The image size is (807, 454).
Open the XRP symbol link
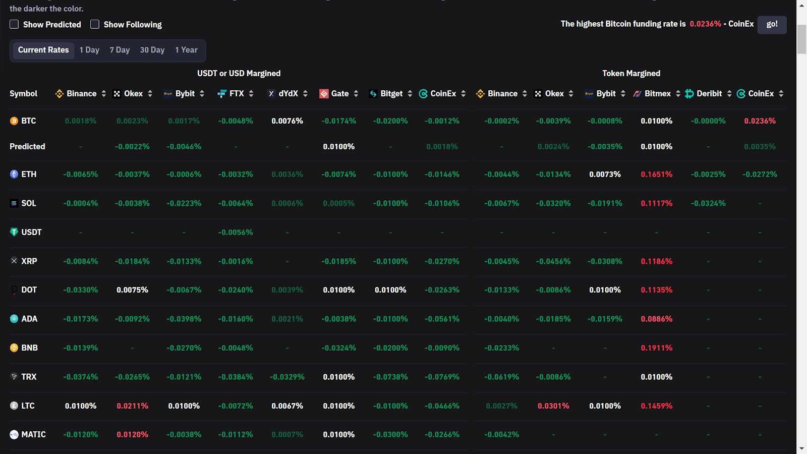click(29, 261)
